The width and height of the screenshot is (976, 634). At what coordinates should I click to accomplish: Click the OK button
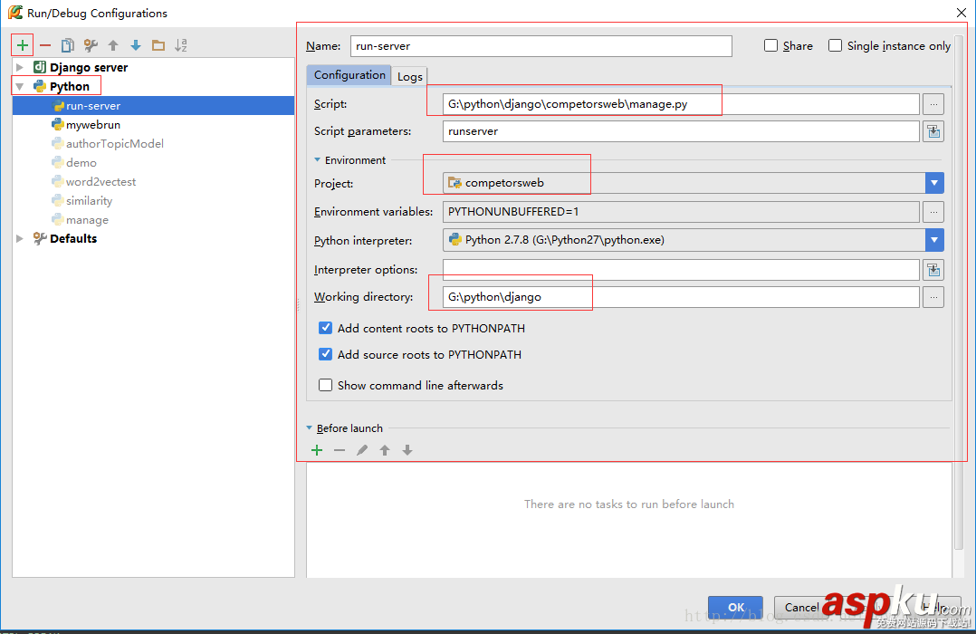coord(735,607)
